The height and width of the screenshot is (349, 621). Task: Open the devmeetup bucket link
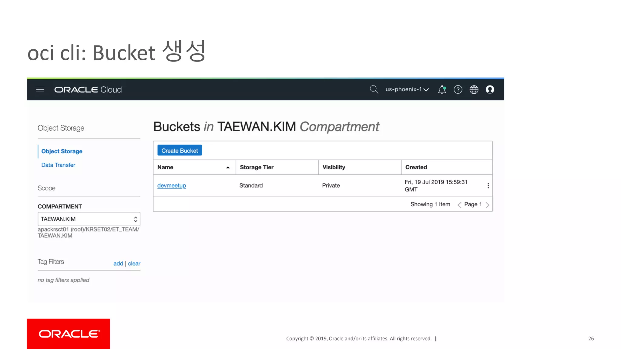(172, 185)
